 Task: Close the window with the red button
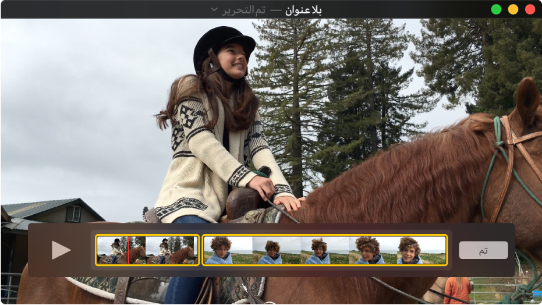point(530,9)
